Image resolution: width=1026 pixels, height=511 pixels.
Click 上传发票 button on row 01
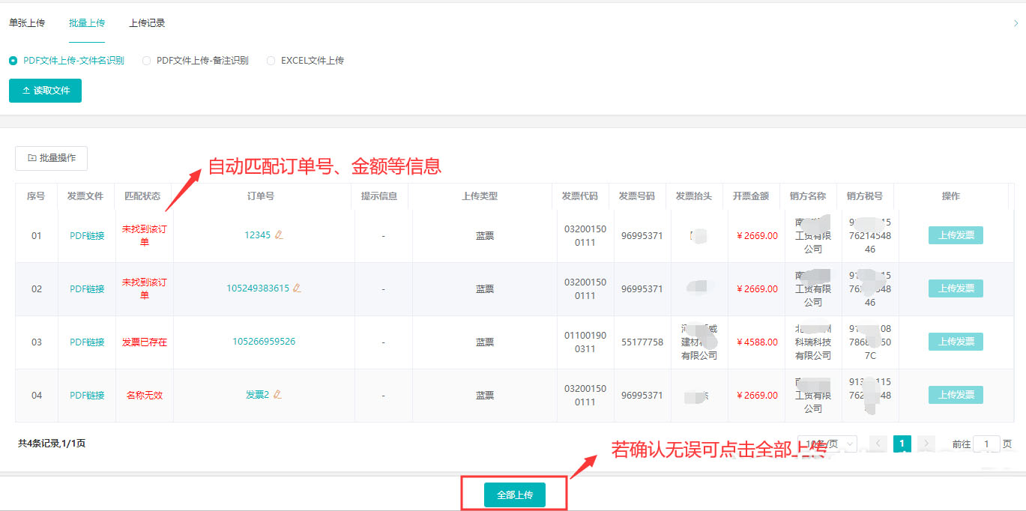tap(955, 235)
